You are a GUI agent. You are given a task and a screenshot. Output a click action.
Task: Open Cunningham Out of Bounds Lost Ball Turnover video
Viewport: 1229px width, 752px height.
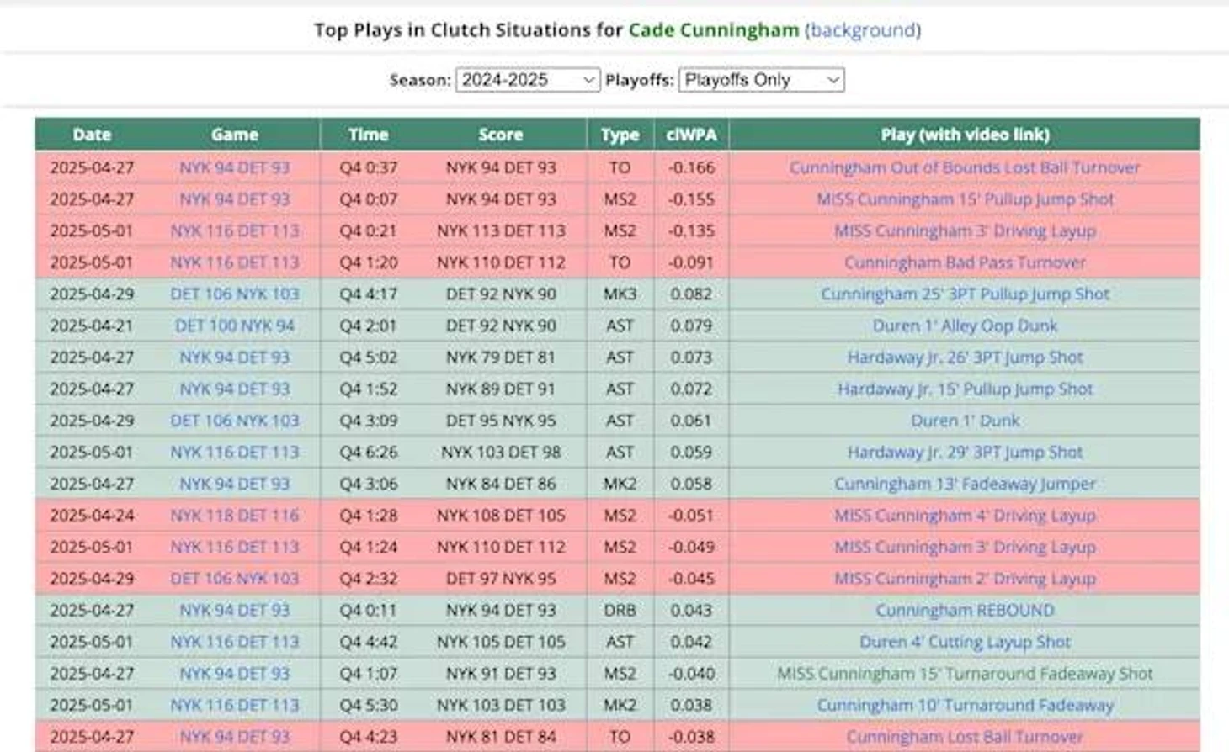pos(965,167)
